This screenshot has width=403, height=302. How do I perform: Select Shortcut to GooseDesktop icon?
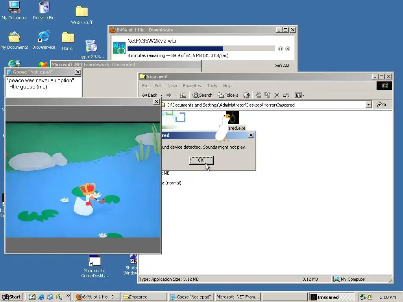click(94, 266)
